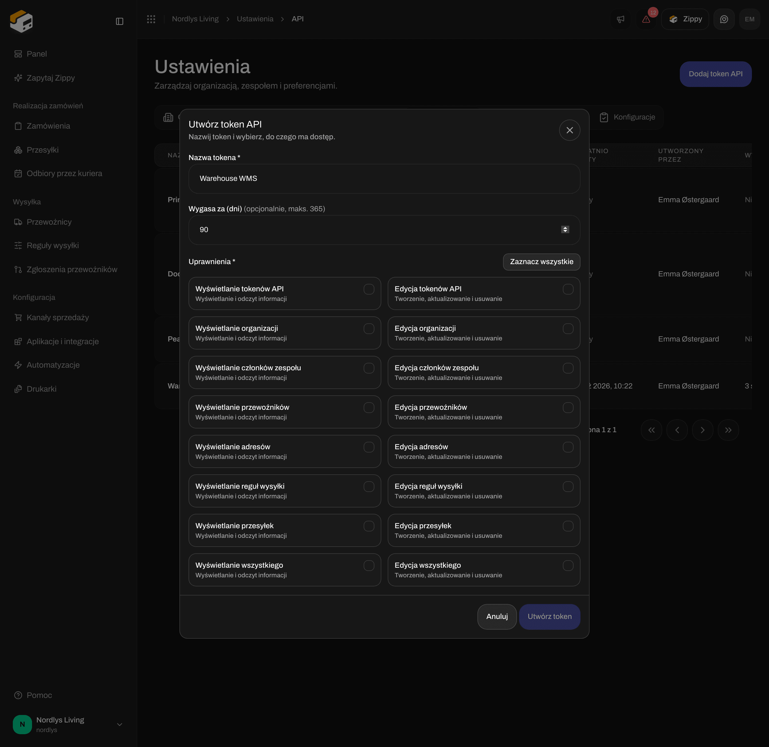The image size is (769, 747).
Task: Close the Utwórz token API dialog
Action: 570,130
